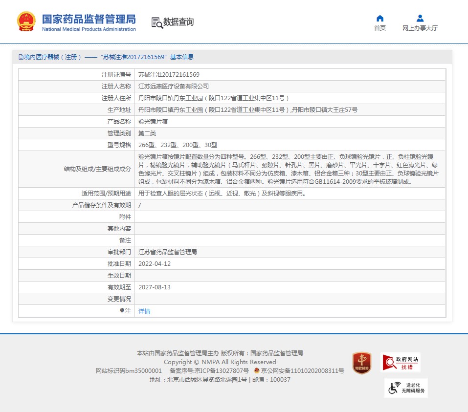Open the 政府网站找错 badge
The height and width of the screenshot is (412, 468).
401,363
